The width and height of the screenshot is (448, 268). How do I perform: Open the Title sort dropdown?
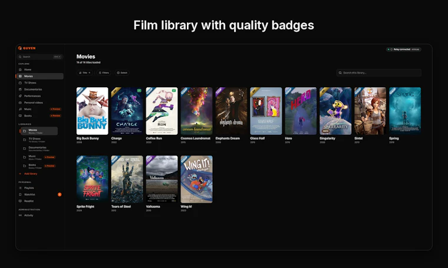click(85, 73)
